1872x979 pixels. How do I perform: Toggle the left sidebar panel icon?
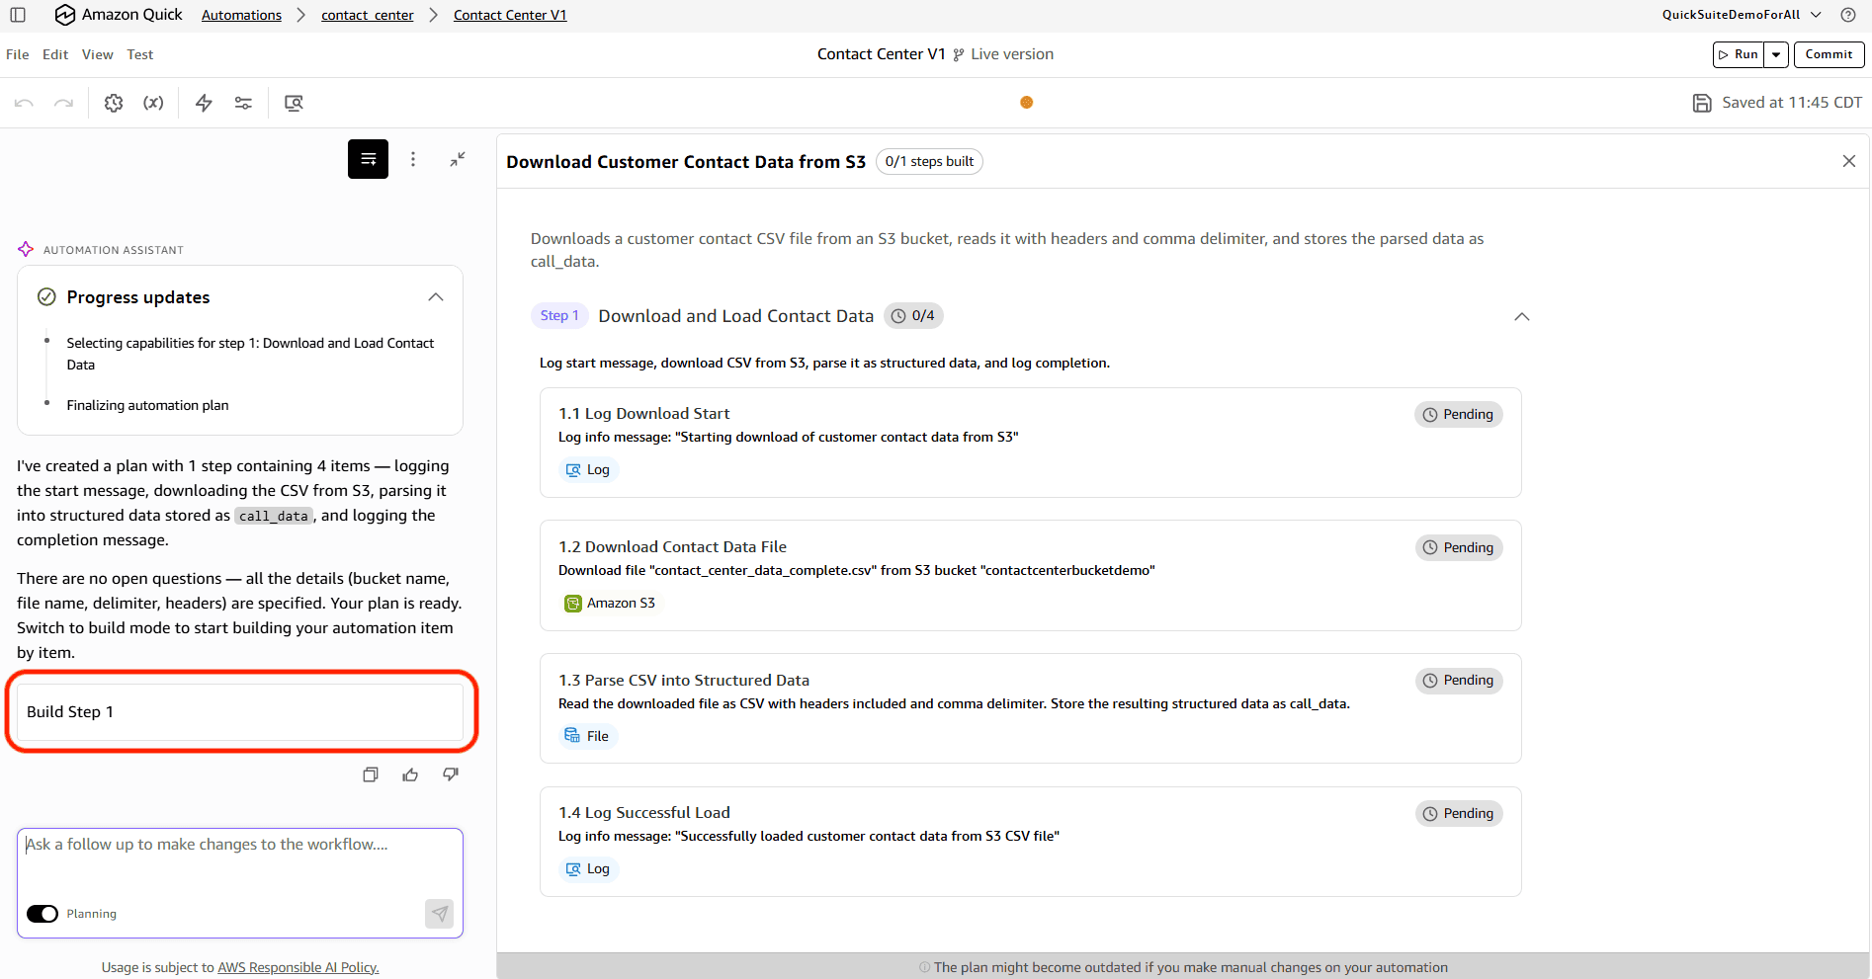click(x=18, y=15)
